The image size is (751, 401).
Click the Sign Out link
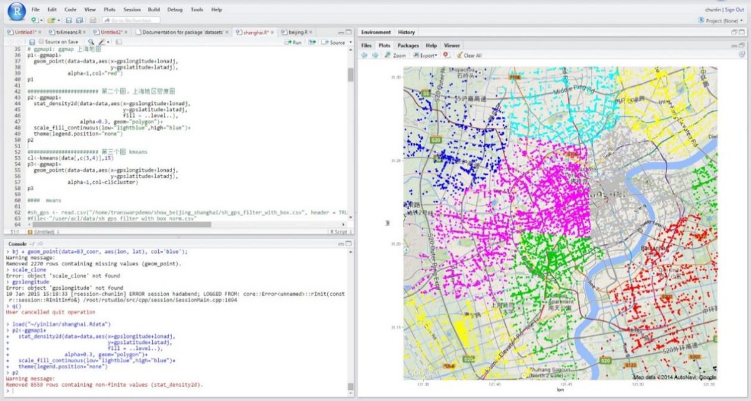pos(736,9)
